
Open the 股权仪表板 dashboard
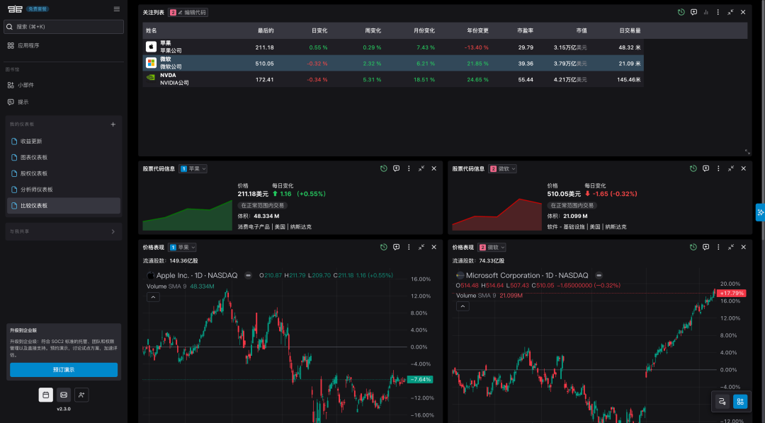pyautogui.click(x=64, y=173)
